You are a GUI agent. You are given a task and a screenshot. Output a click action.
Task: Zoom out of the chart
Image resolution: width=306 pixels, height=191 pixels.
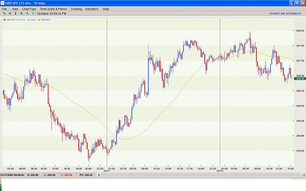tap(27, 14)
